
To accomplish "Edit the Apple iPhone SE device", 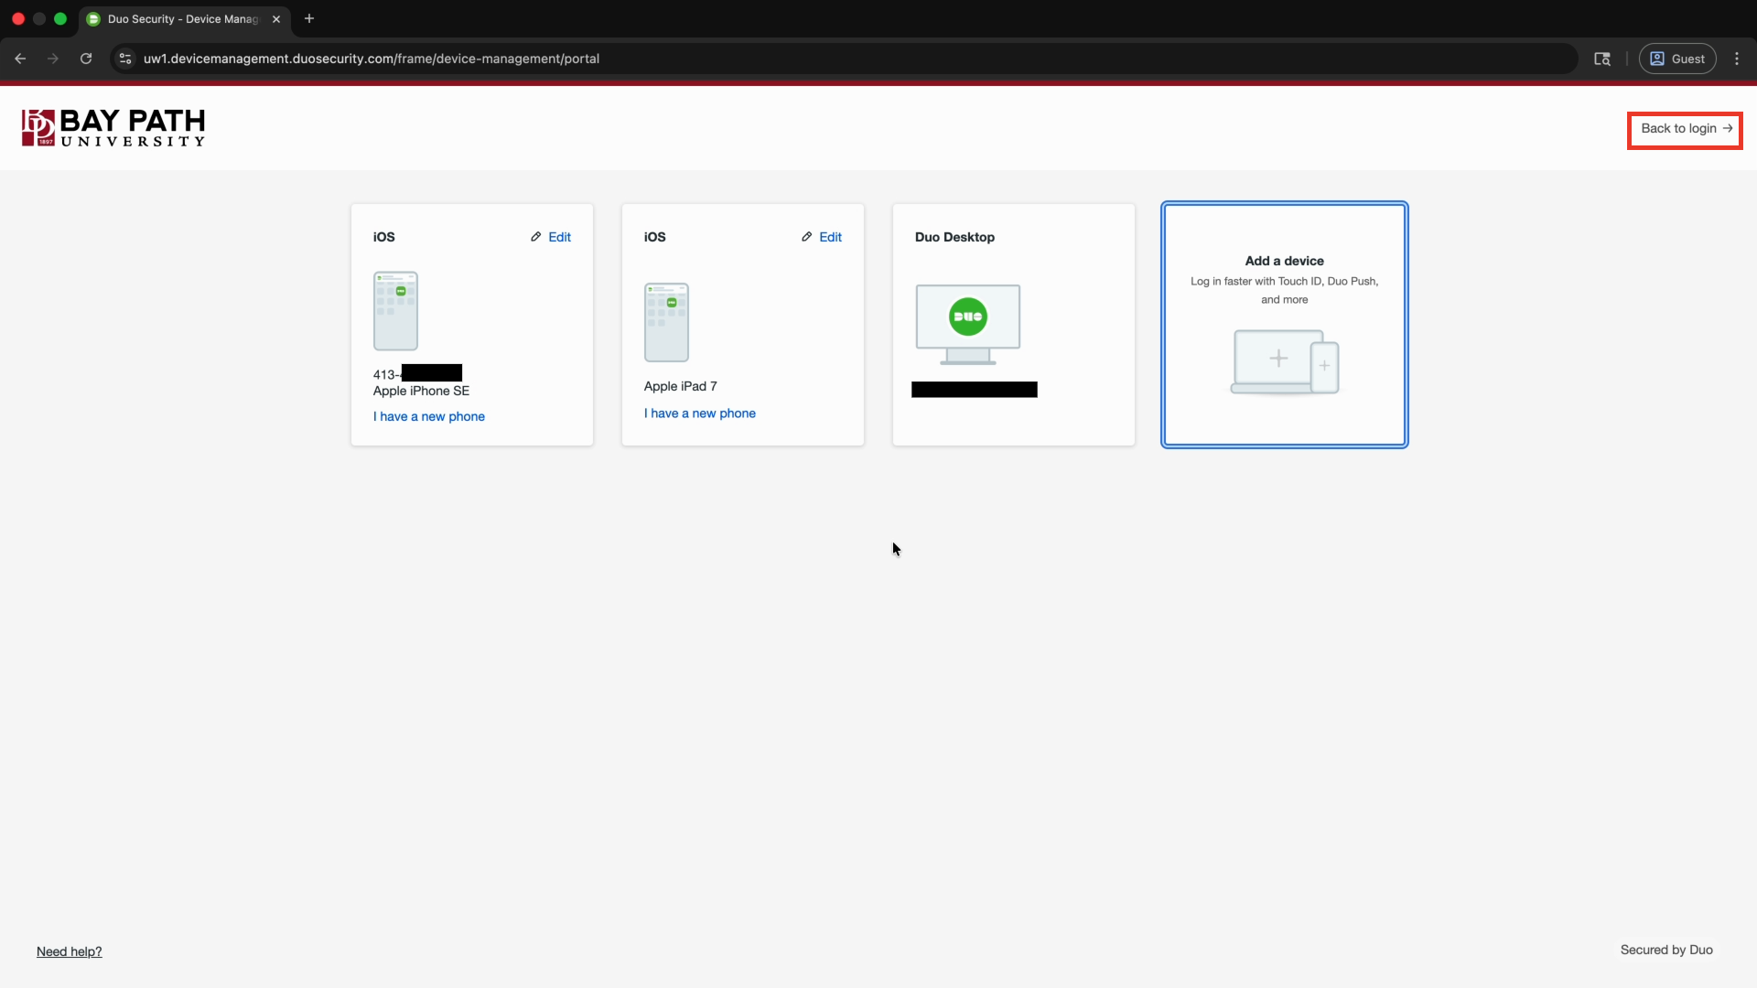I will [x=551, y=237].
